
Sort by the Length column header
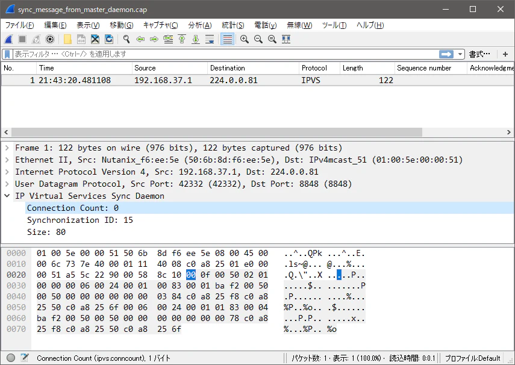pyautogui.click(x=367, y=68)
